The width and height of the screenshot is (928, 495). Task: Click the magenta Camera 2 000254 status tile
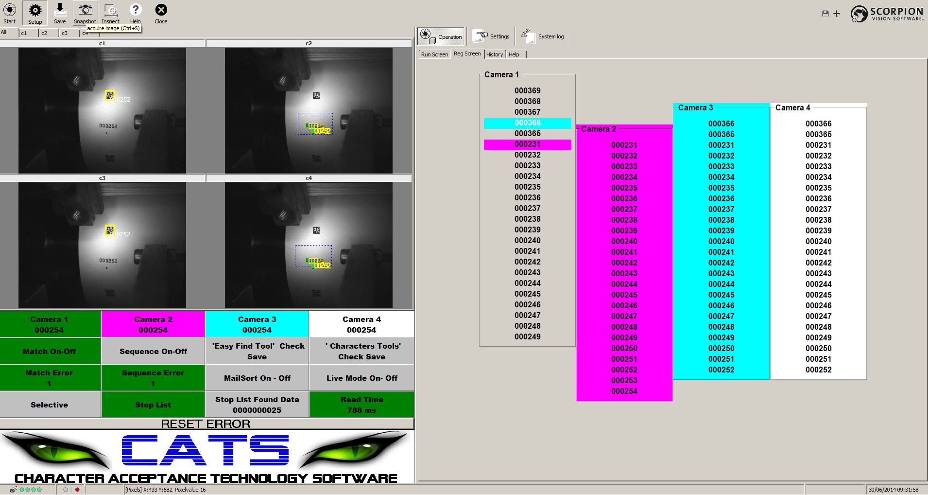pyautogui.click(x=153, y=324)
